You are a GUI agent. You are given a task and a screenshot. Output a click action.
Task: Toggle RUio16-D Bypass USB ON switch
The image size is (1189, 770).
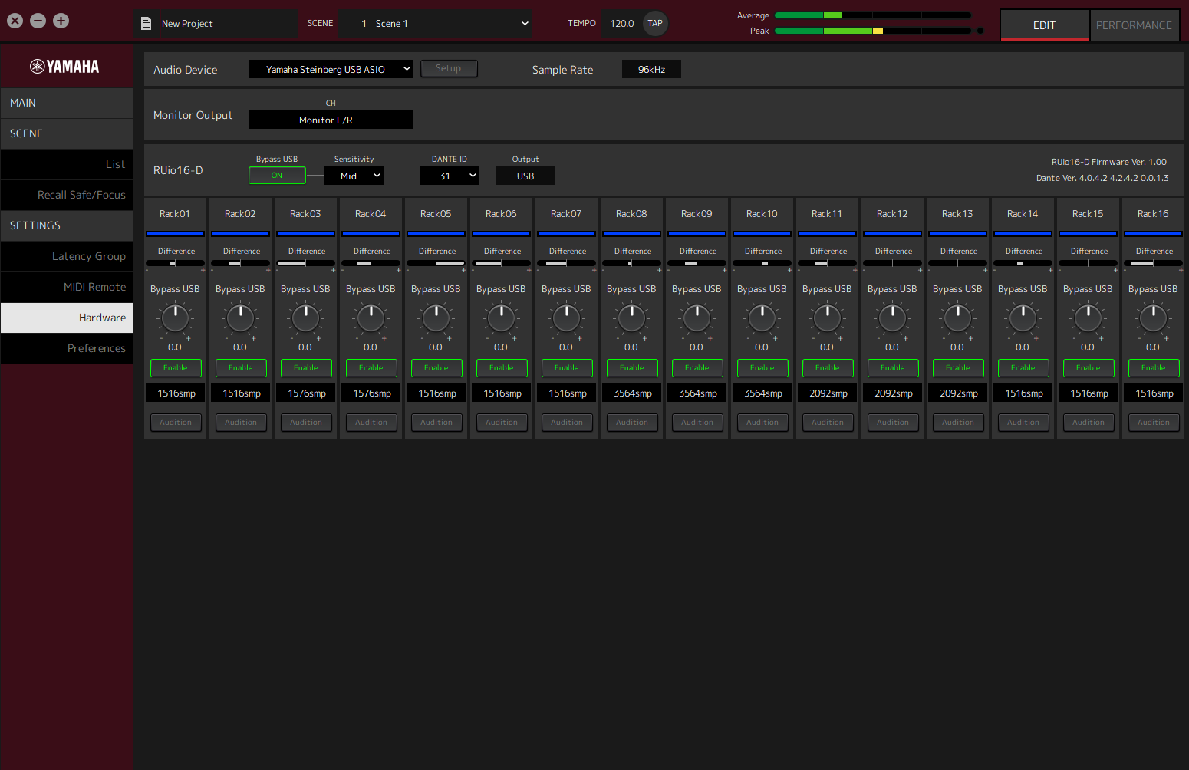coord(277,176)
